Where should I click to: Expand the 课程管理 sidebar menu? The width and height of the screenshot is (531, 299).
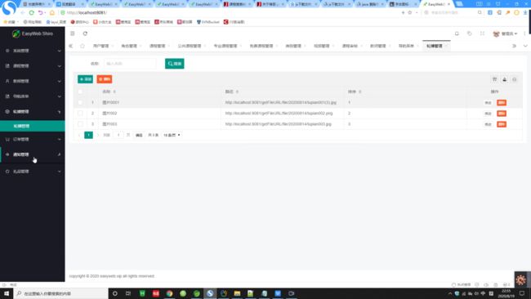(x=33, y=65)
